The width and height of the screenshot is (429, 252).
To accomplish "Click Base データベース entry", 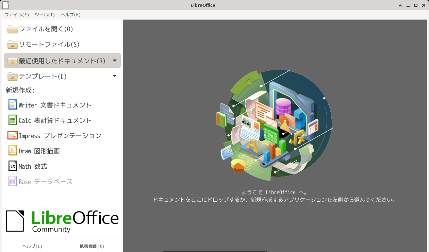I will click(x=62, y=181).
